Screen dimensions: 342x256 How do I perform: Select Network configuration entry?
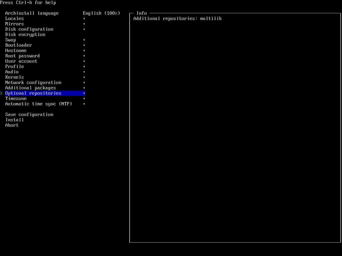point(33,83)
